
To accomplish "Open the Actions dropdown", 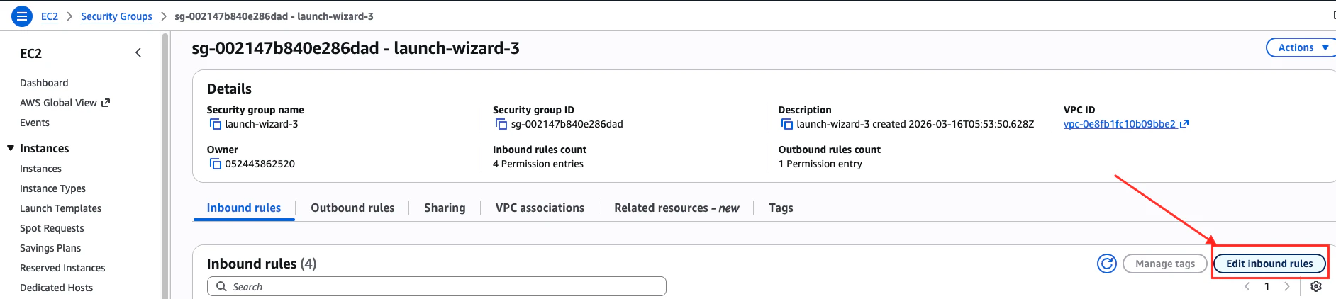I will click(1301, 47).
